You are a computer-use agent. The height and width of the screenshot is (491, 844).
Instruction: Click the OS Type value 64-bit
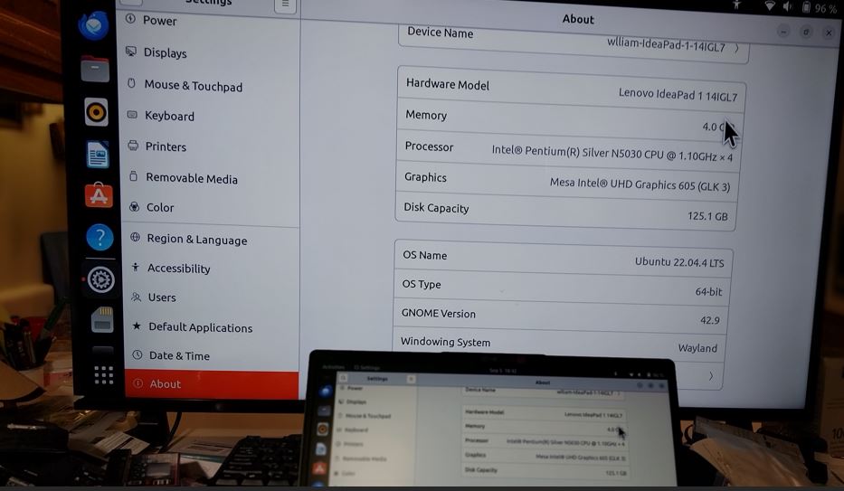pos(708,291)
